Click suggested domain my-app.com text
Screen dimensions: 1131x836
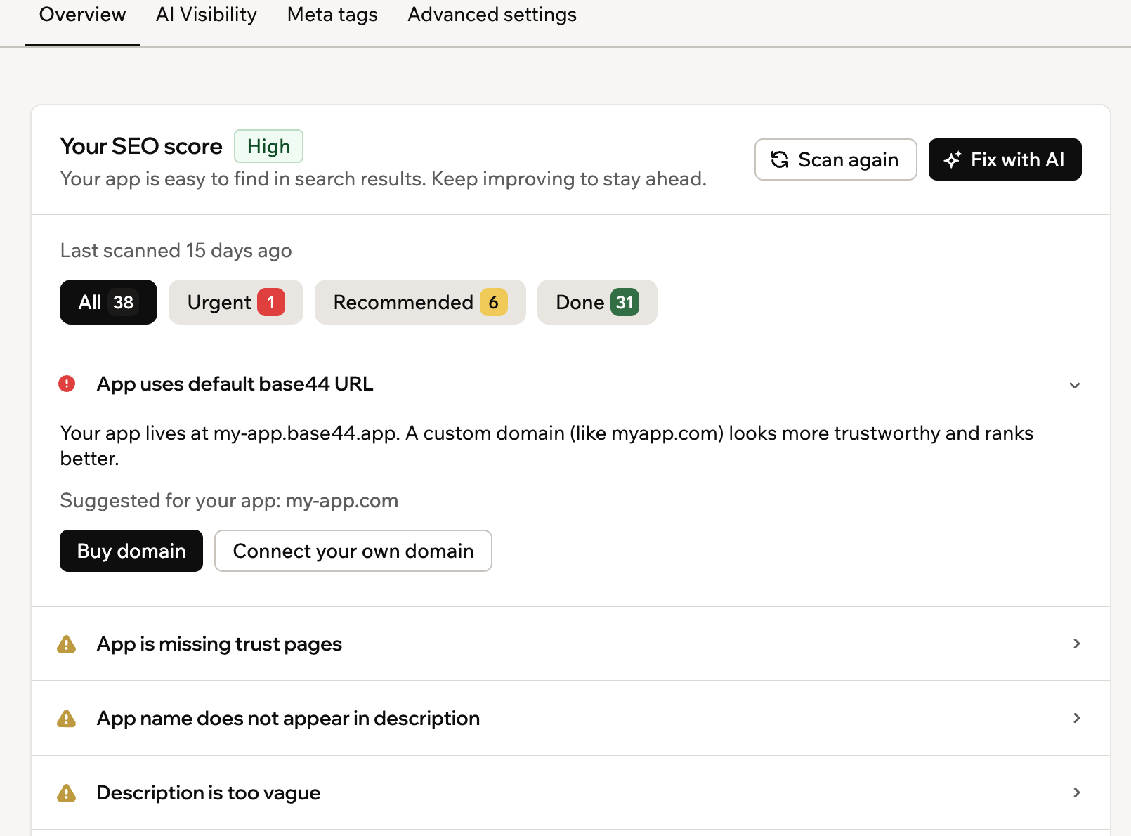[342, 501]
